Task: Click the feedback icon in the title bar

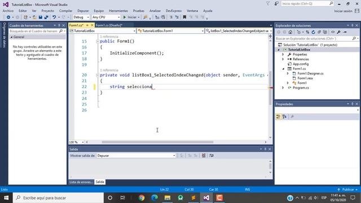Action: pos(276,4)
